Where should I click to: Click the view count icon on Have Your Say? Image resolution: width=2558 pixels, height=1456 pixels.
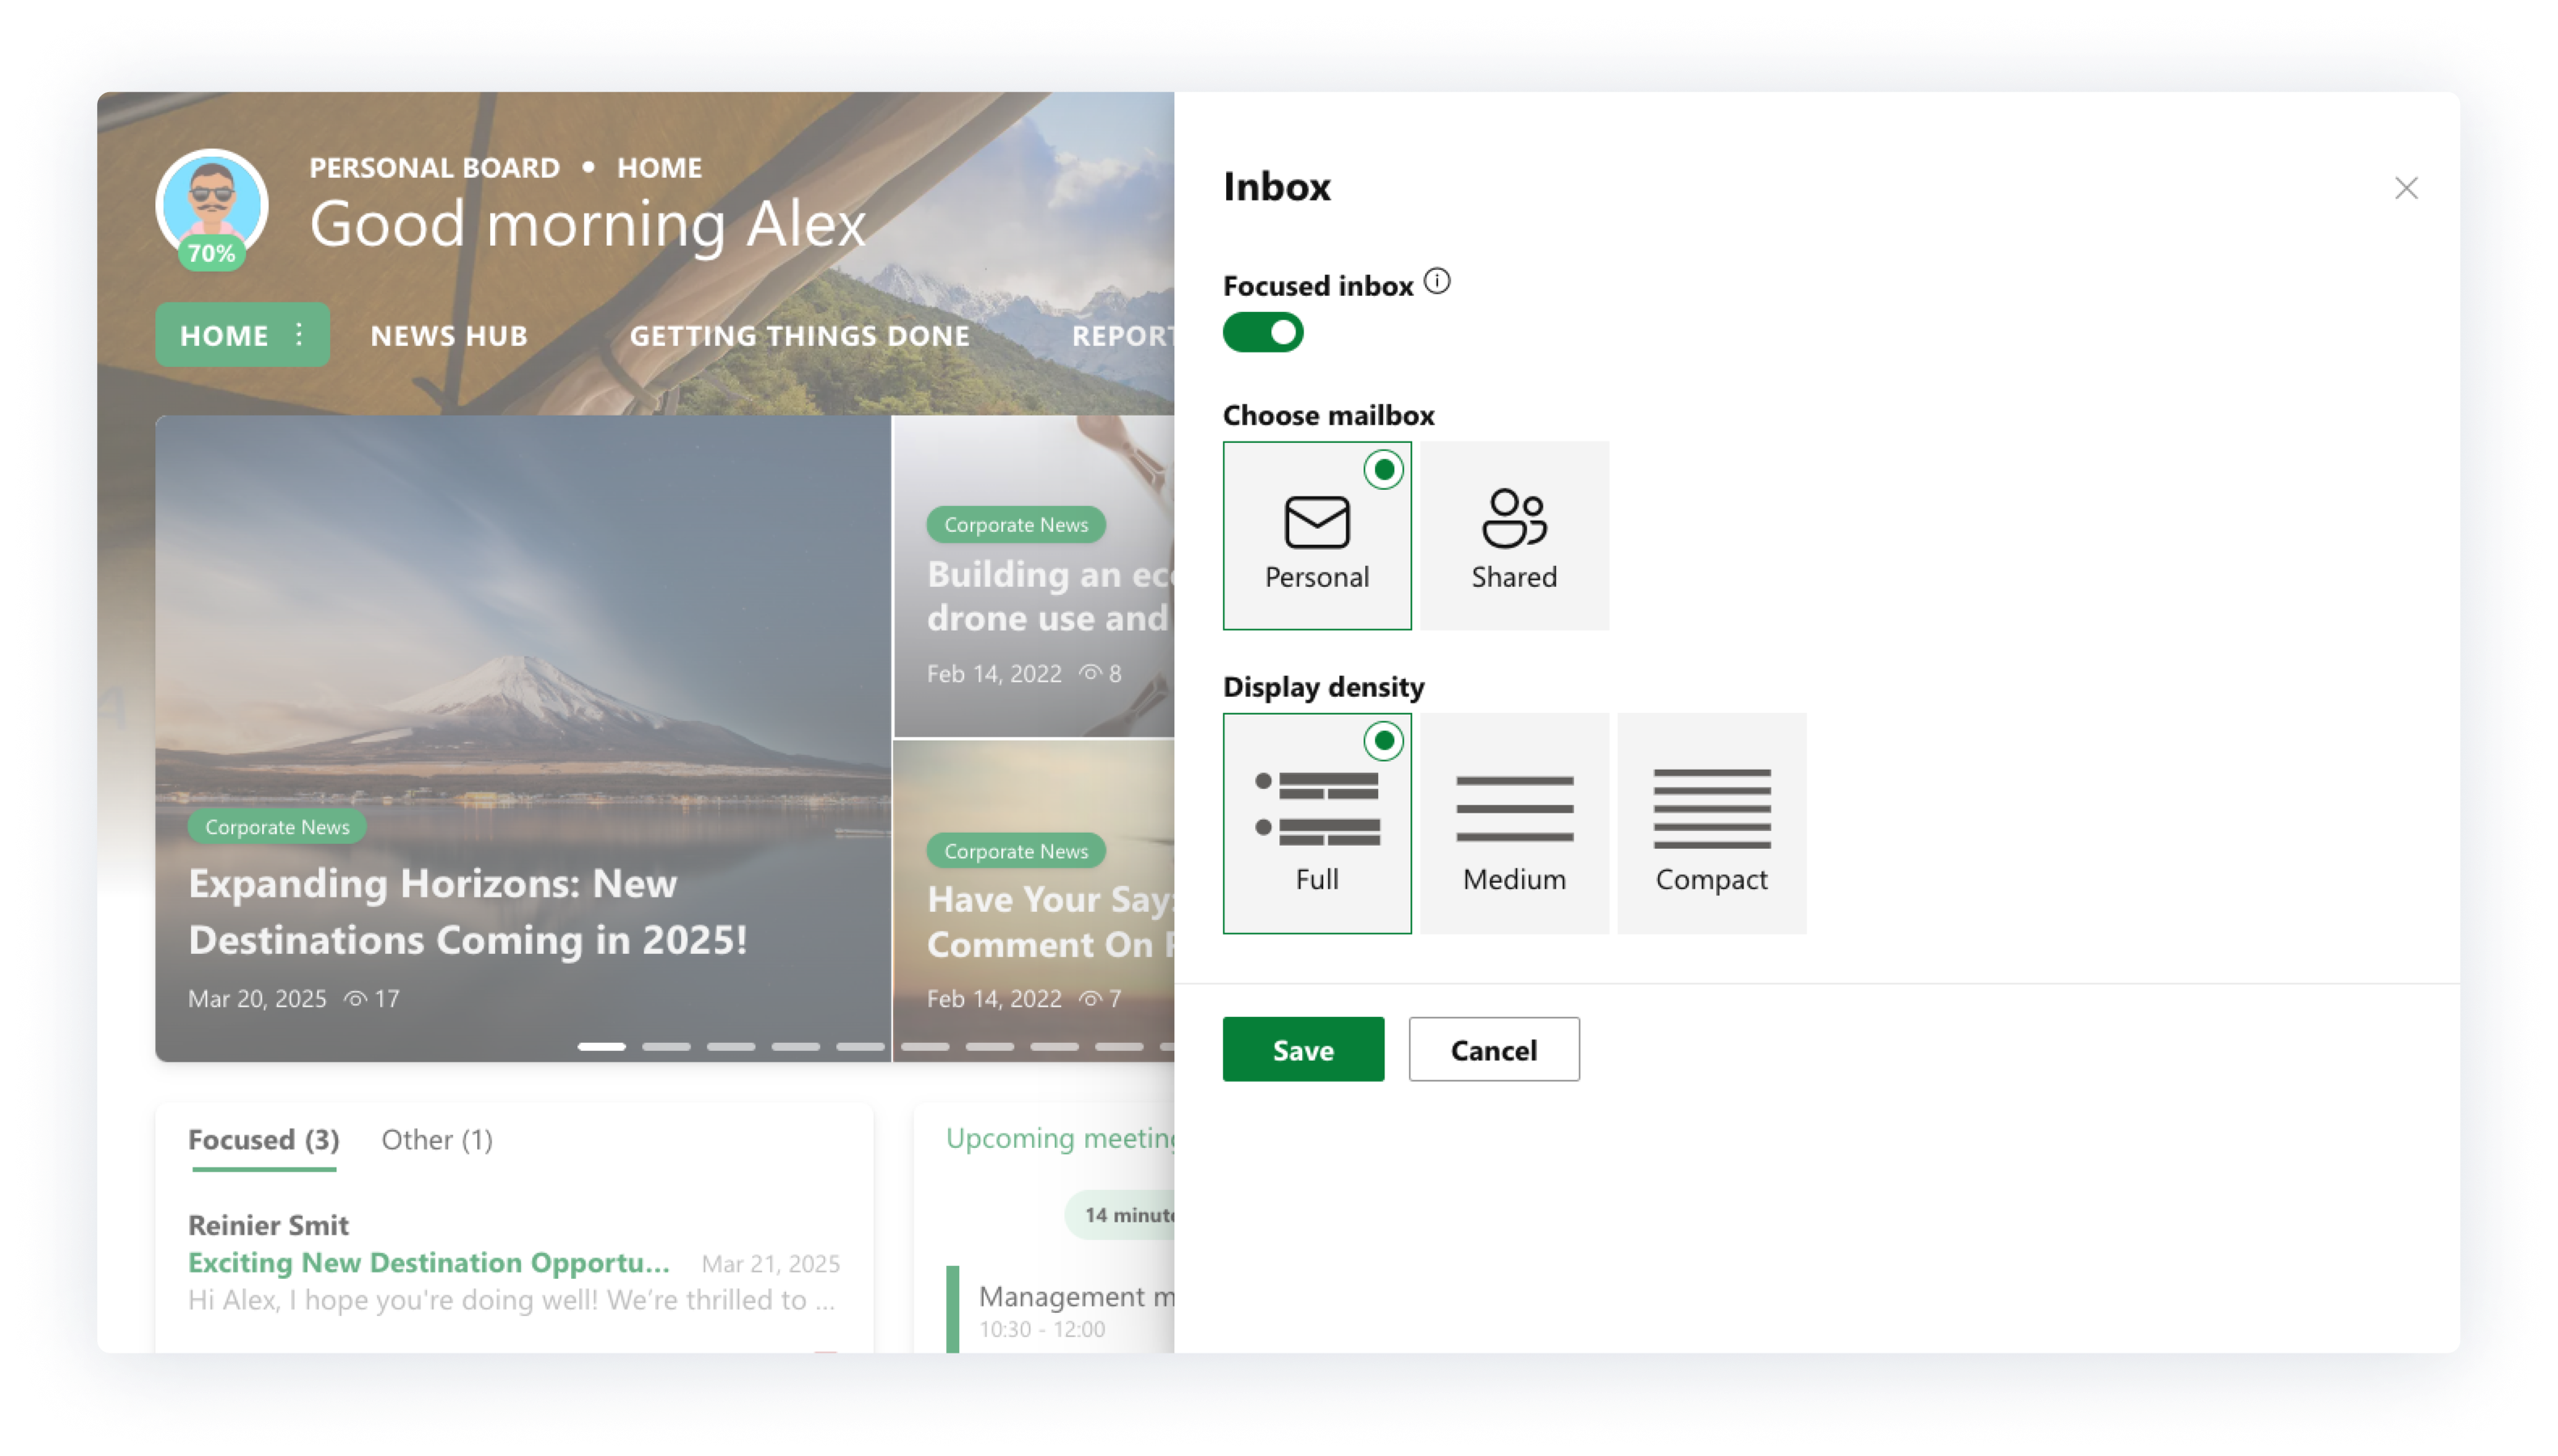tap(1090, 998)
